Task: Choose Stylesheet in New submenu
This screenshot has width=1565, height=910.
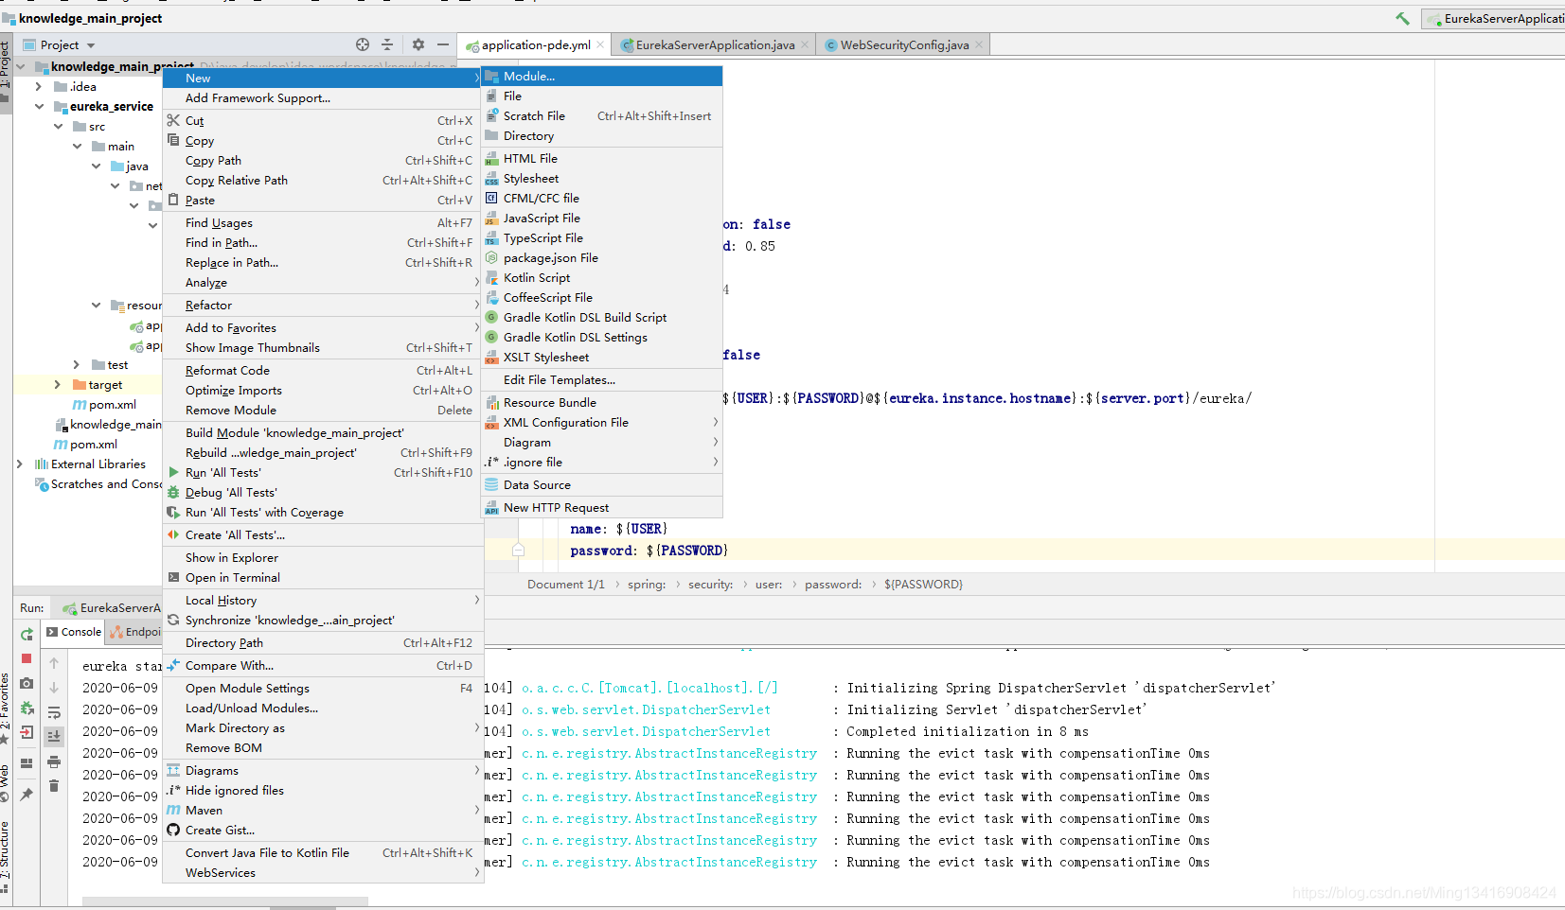Action: pyautogui.click(x=602, y=179)
